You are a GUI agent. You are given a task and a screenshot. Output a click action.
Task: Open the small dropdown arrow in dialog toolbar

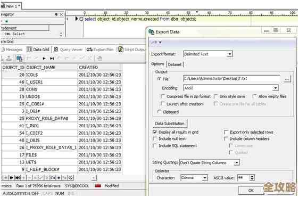160,42
